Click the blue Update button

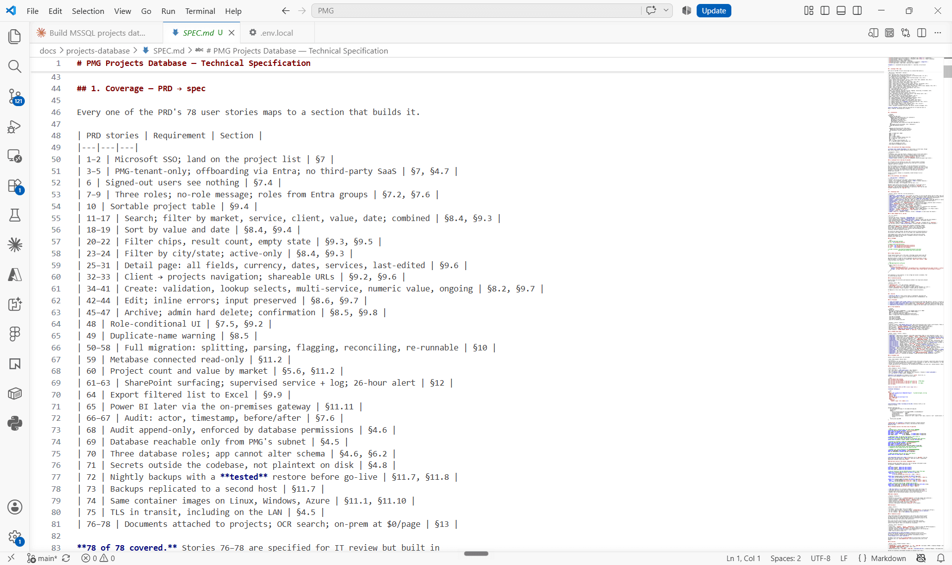click(714, 11)
